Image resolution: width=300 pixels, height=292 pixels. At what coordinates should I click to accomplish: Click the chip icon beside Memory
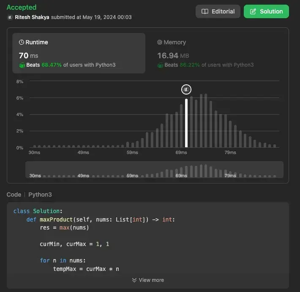coord(160,42)
